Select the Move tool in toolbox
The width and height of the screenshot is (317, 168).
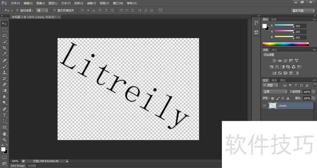pyautogui.click(x=4, y=24)
